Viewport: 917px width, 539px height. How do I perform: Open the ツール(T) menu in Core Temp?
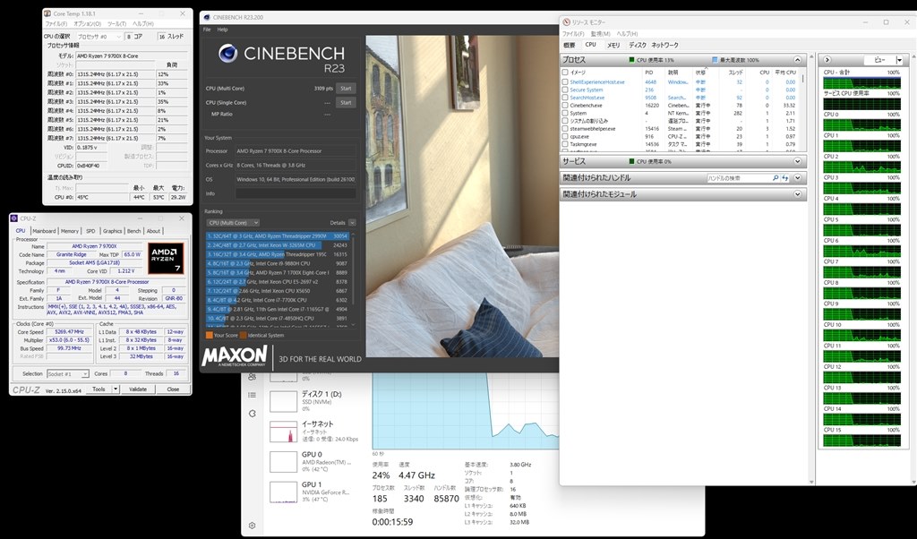(117, 24)
